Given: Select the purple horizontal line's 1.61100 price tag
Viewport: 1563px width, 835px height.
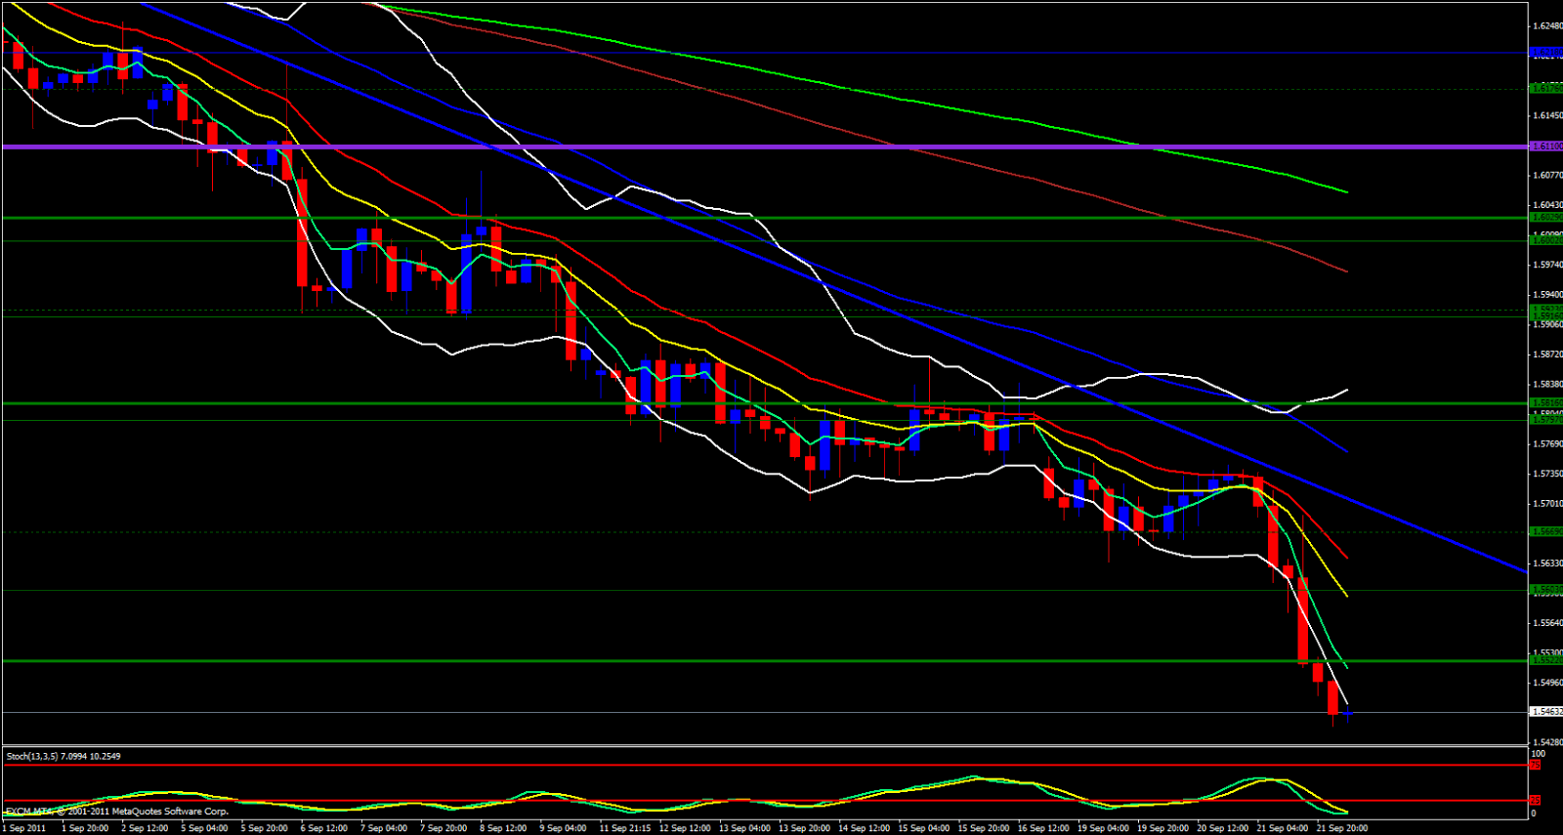Looking at the screenshot, I should [x=1546, y=146].
